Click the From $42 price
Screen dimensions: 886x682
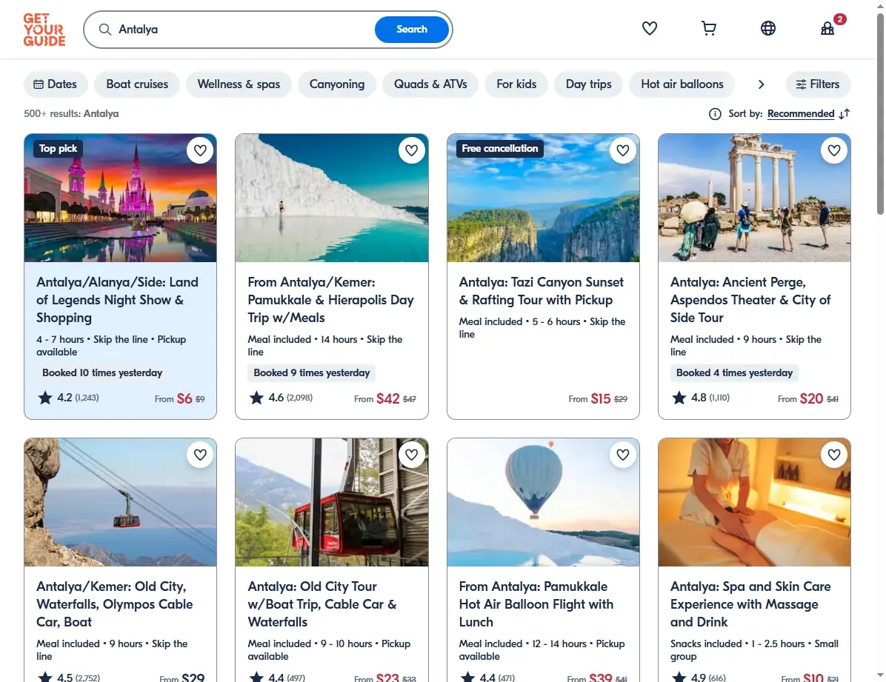384,399
